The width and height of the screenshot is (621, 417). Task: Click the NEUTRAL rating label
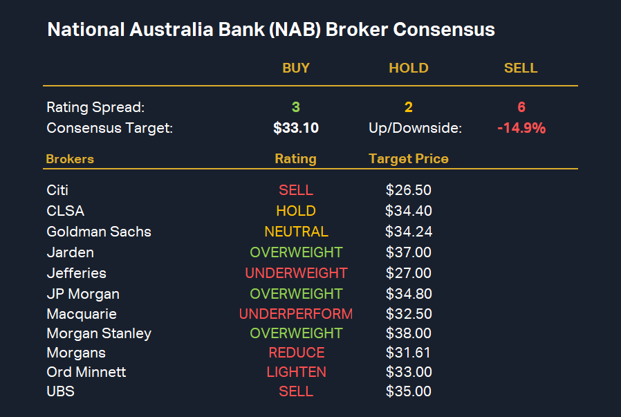point(296,232)
